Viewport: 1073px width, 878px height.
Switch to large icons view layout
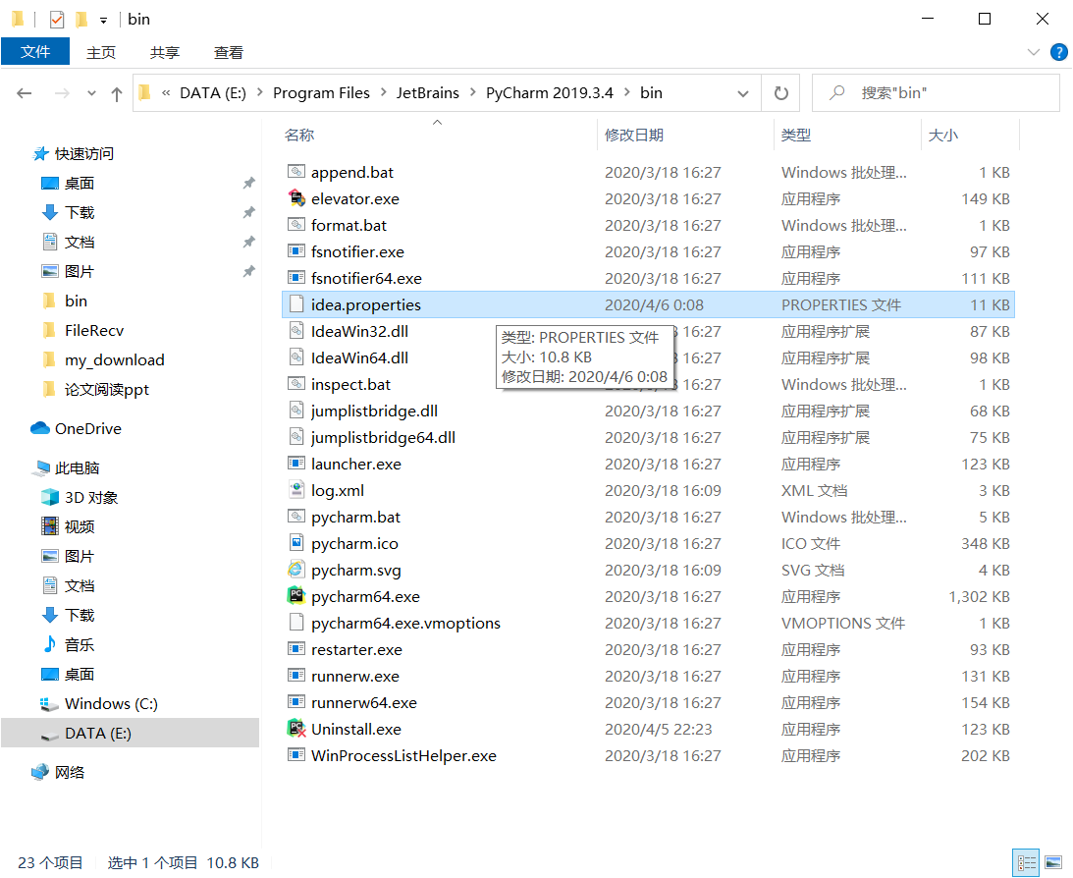1053,862
